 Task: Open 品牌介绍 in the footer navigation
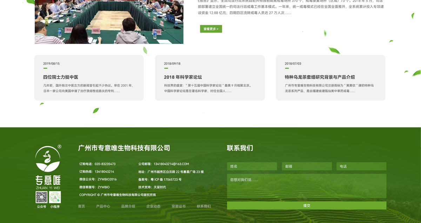point(128,206)
